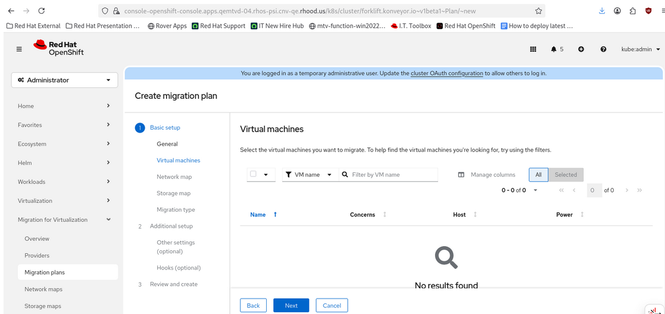Open Network maps in the sidebar
The height and width of the screenshot is (314, 665).
point(43,290)
